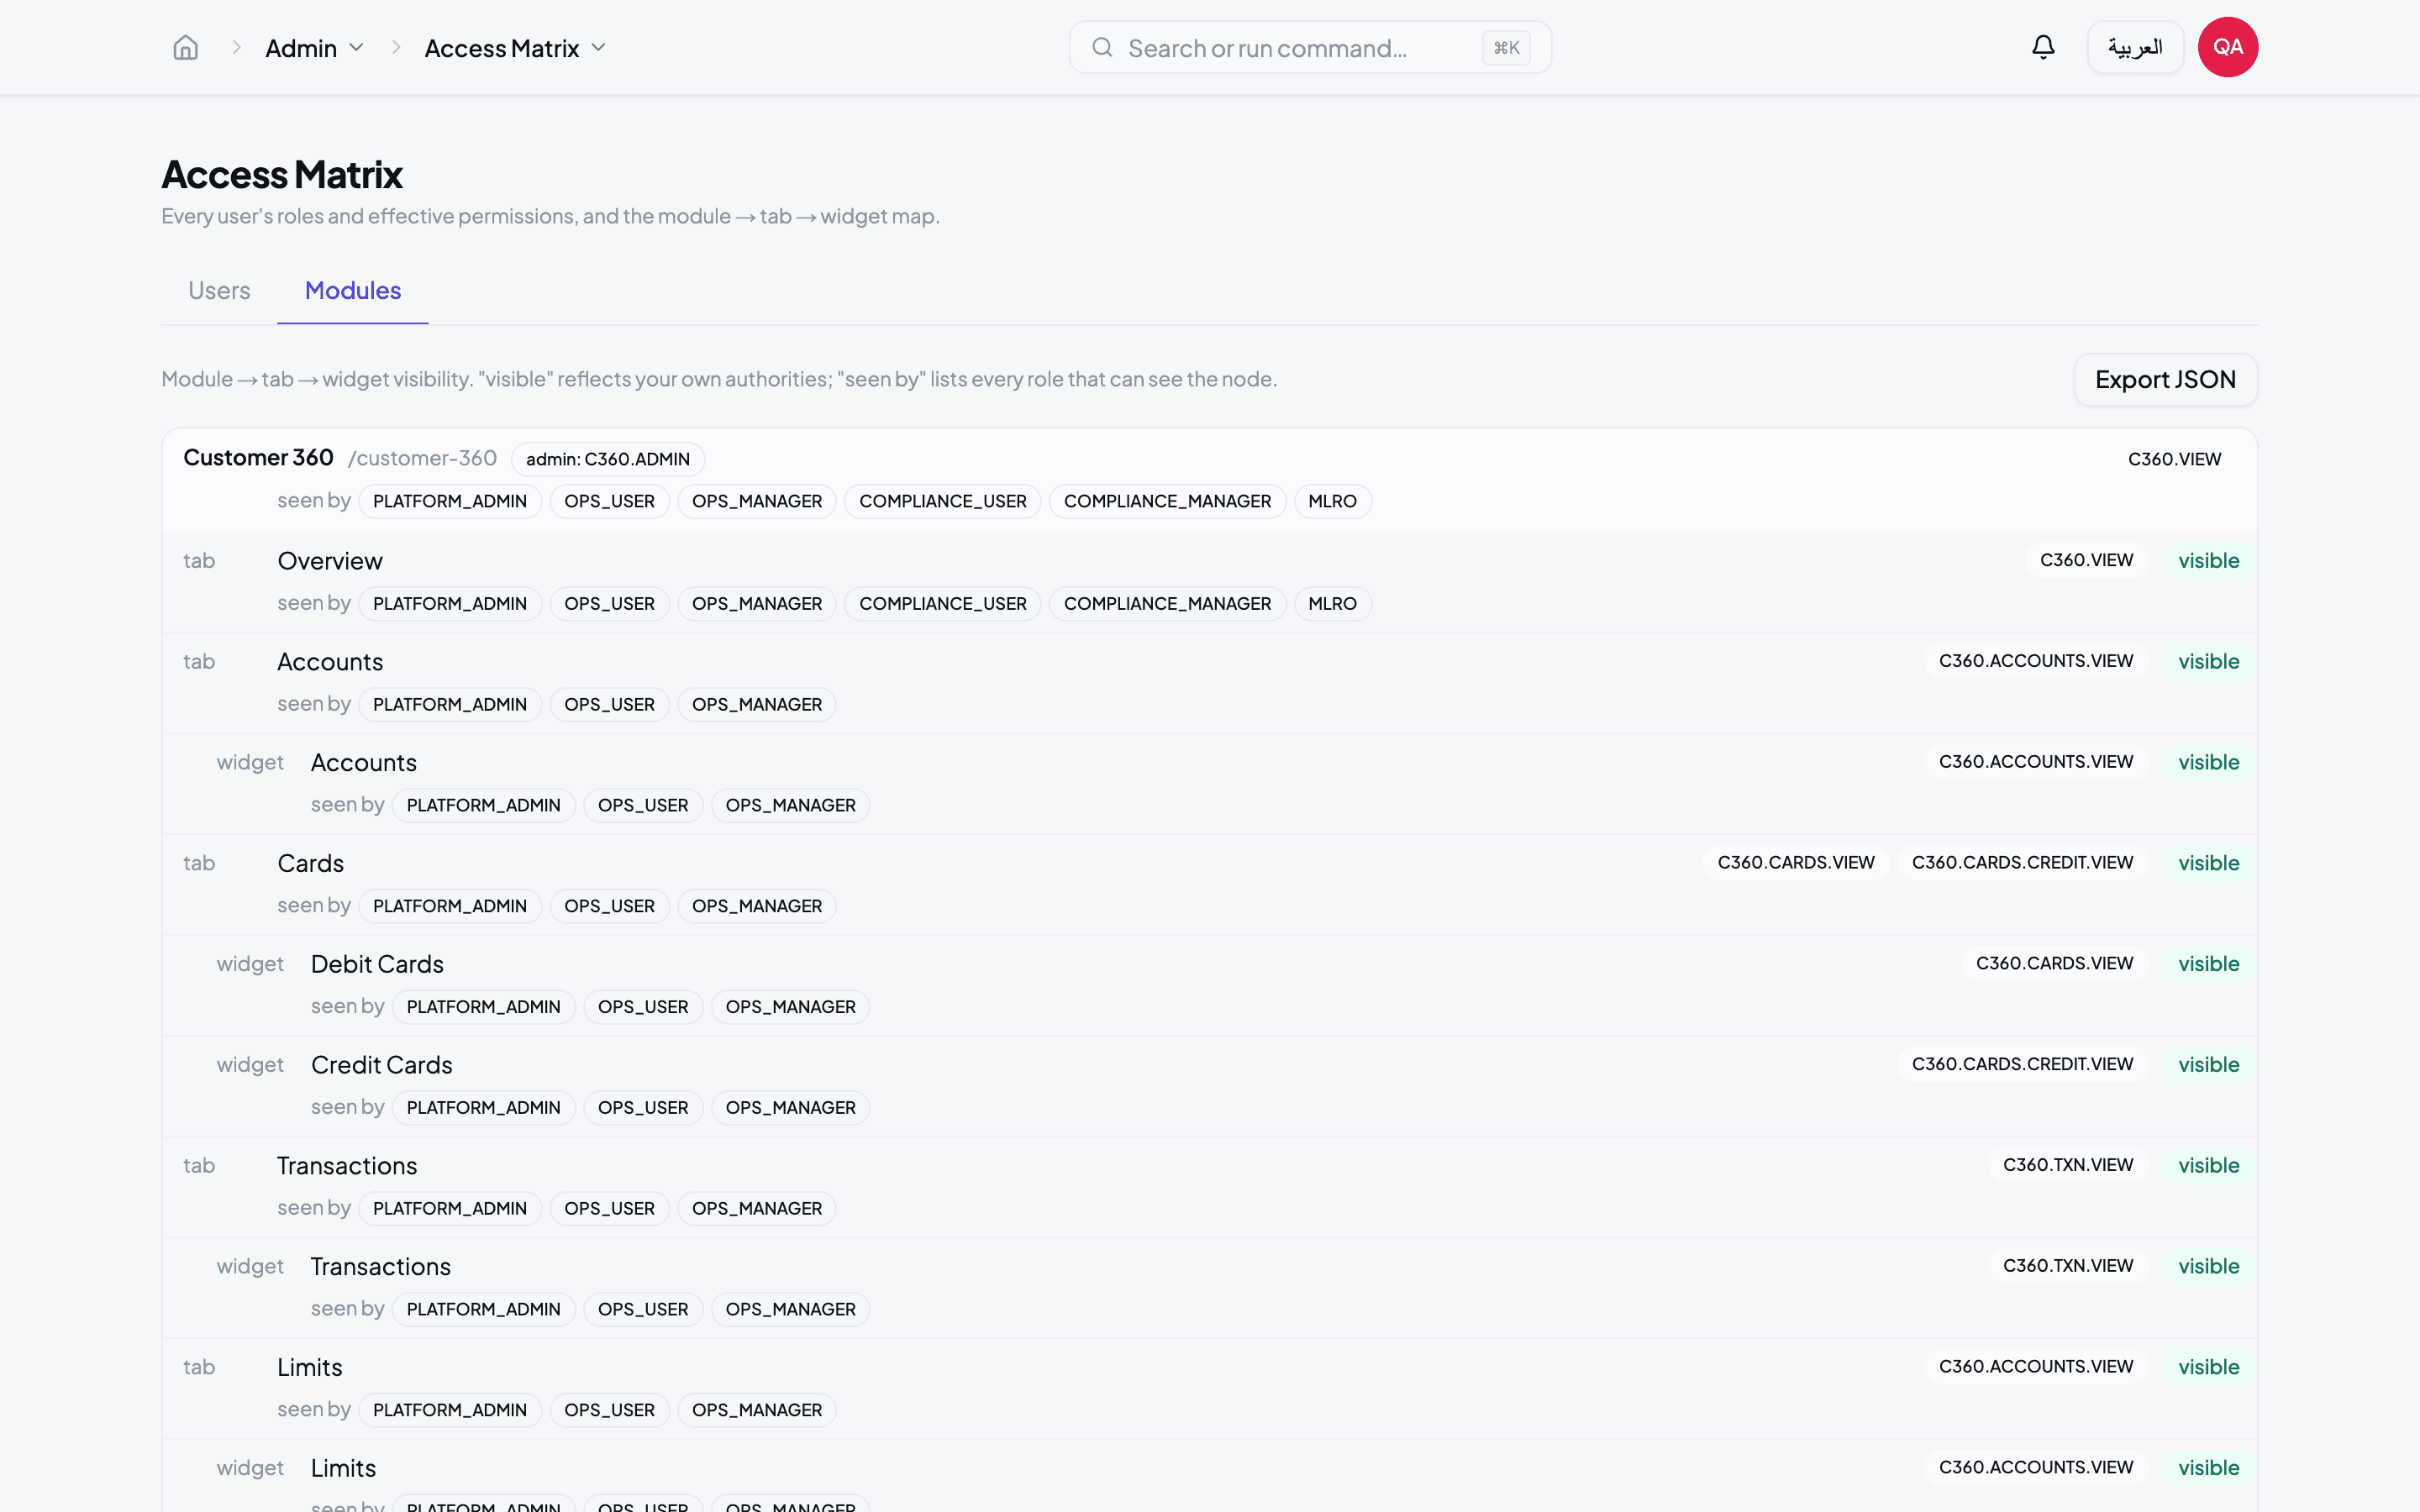Go to the home icon in breadcrumb
2420x1512 pixels.
click(x=186, y=48)
